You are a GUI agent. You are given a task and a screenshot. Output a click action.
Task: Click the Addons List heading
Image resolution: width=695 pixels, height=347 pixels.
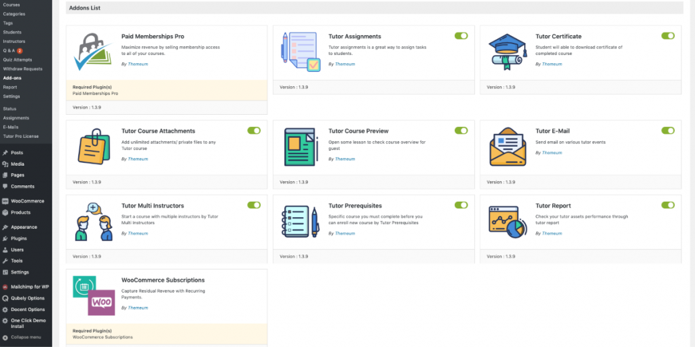point(85,8)
